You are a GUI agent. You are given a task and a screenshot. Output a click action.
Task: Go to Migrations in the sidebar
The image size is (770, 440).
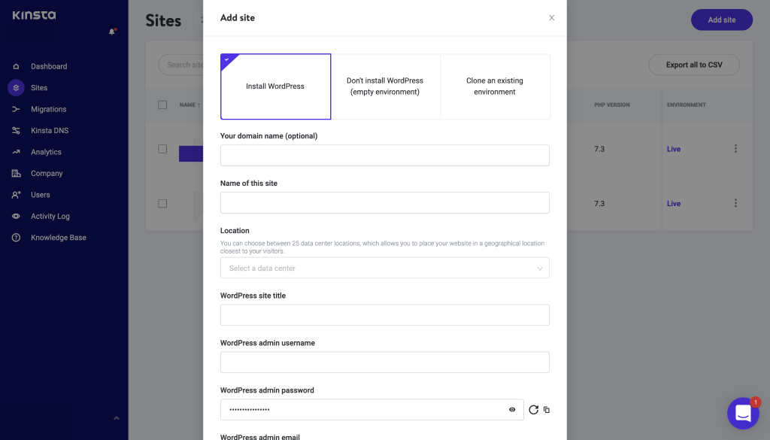click(x=48, y=109)
